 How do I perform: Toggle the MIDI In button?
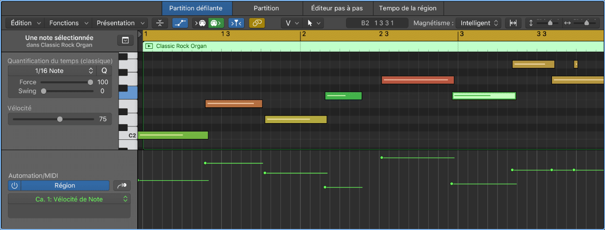[x=200, y=23]
